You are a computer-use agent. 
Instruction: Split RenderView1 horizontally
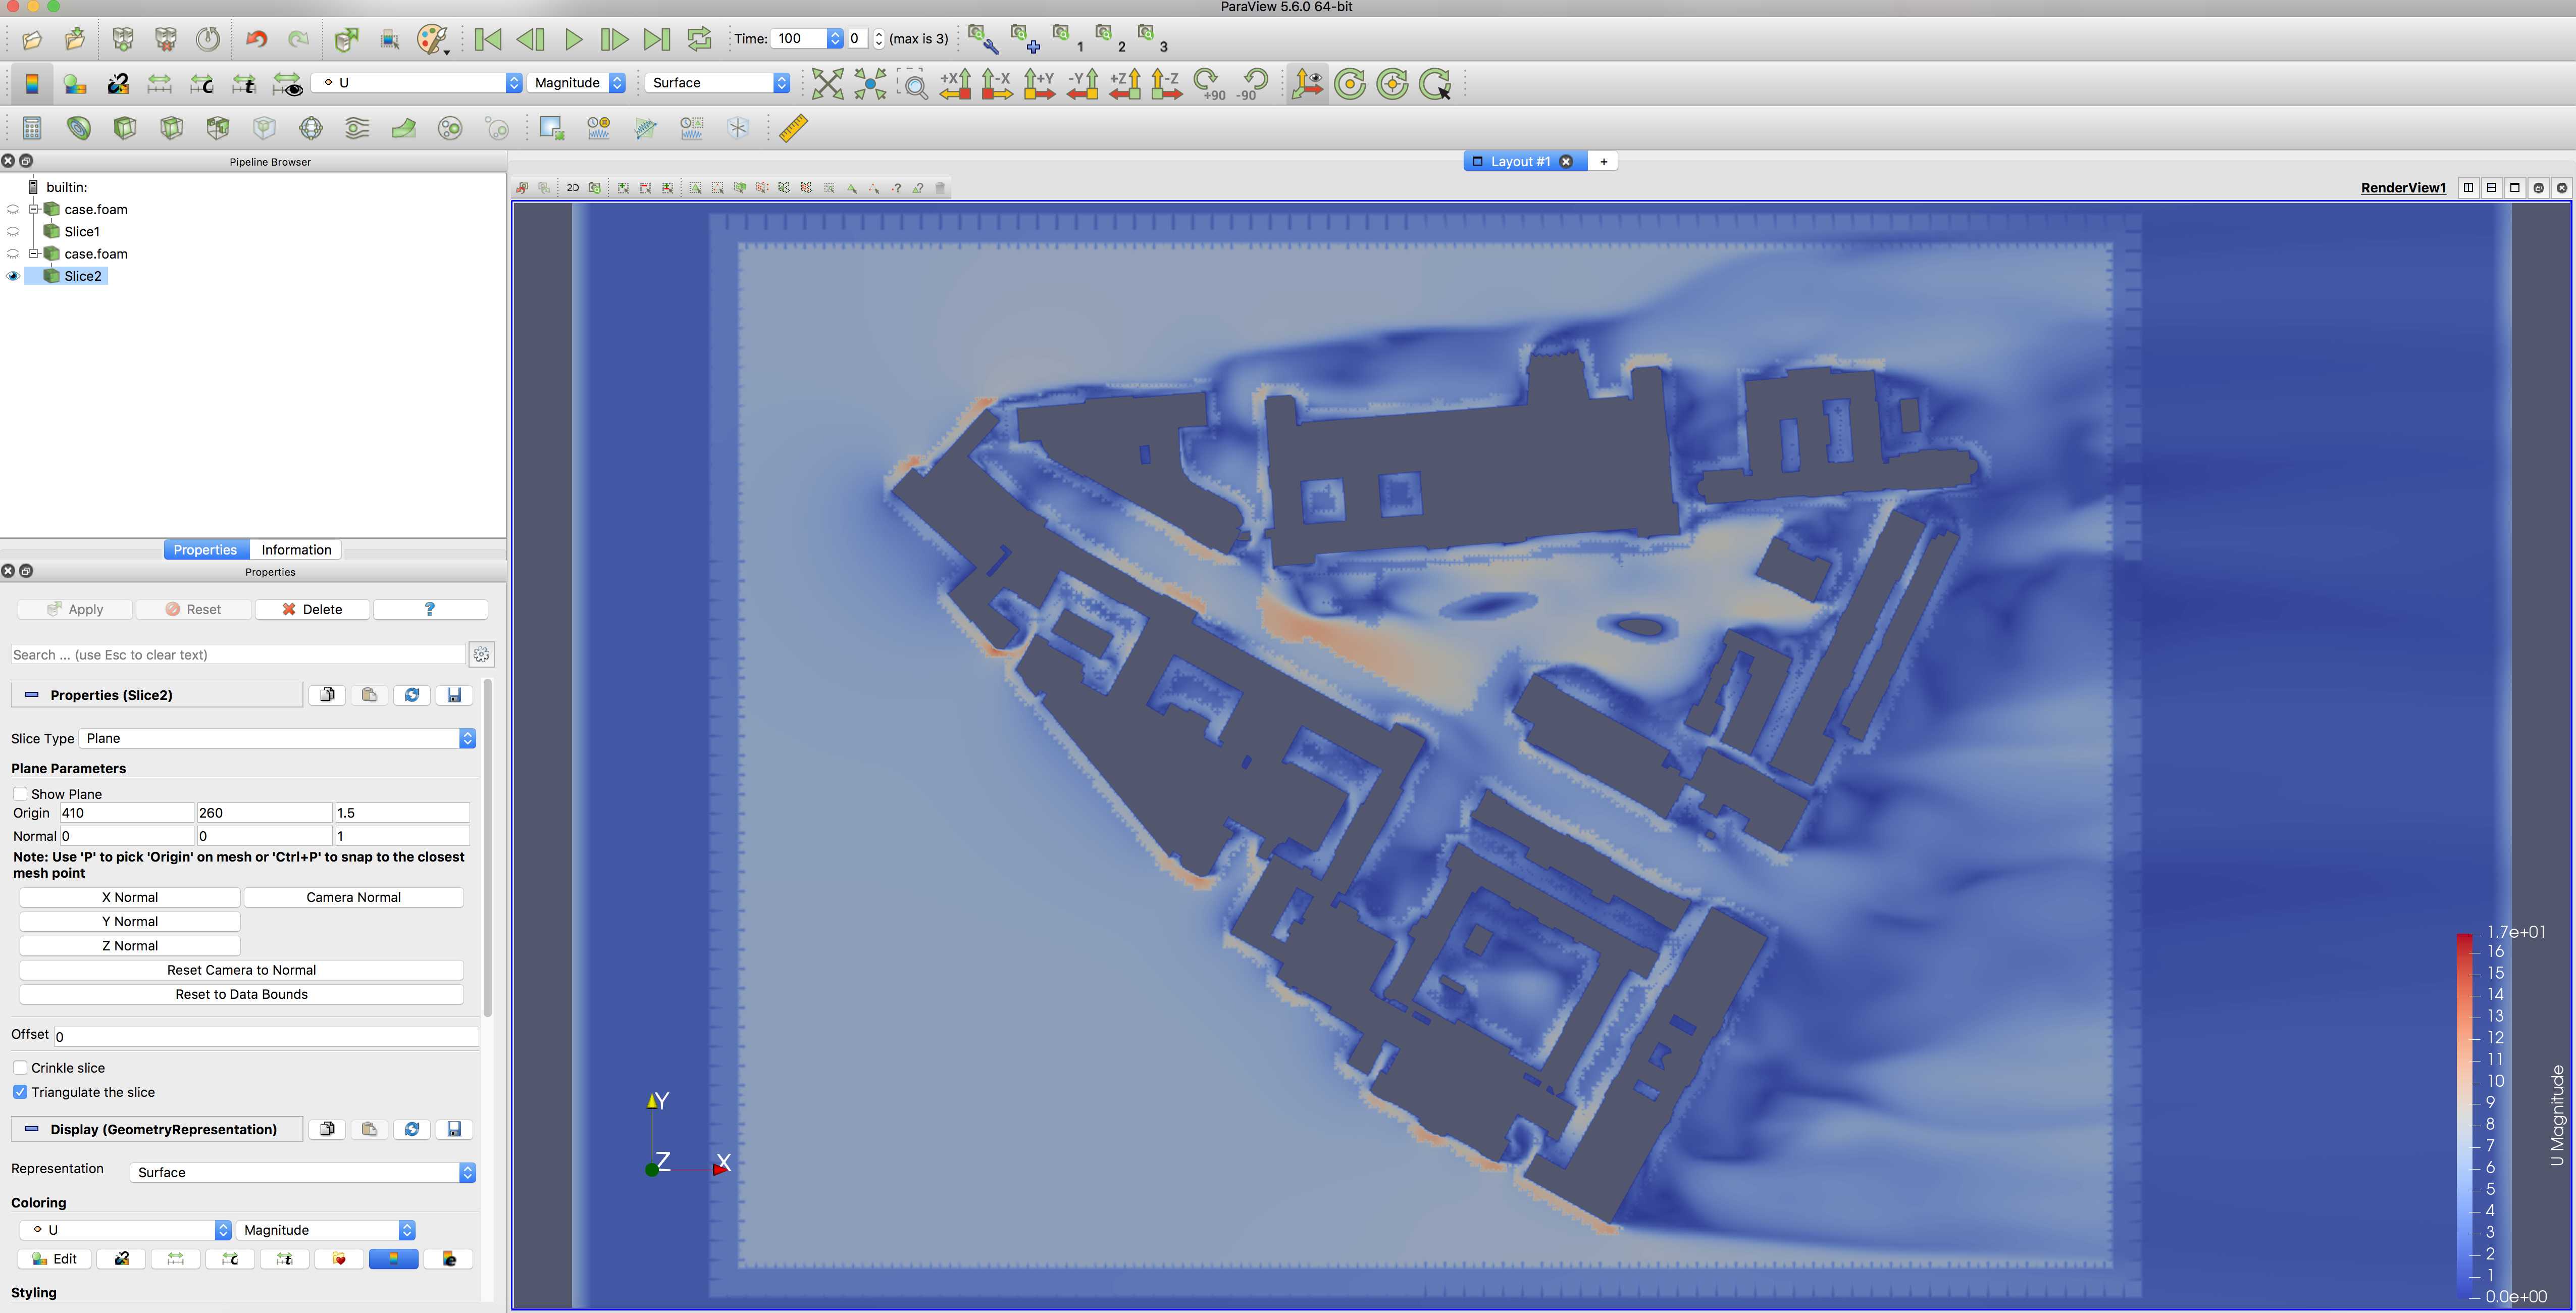(2468, 187)
